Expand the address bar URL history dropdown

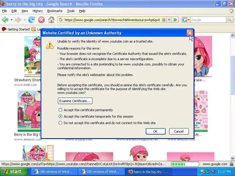click(169, 20)
